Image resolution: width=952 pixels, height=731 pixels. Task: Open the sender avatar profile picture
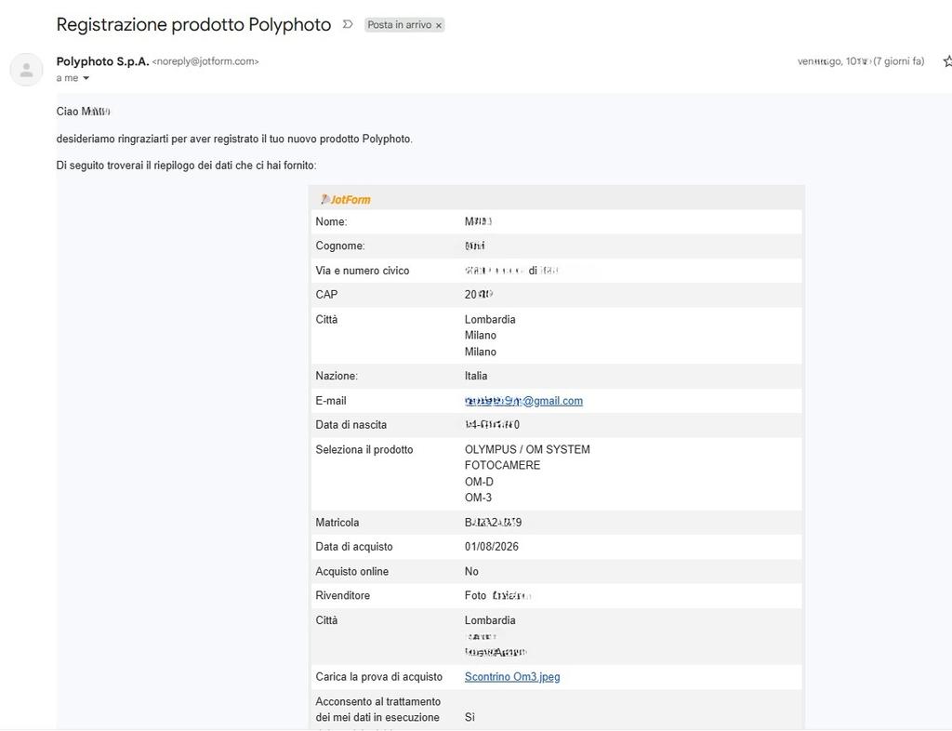coord(26,69)
